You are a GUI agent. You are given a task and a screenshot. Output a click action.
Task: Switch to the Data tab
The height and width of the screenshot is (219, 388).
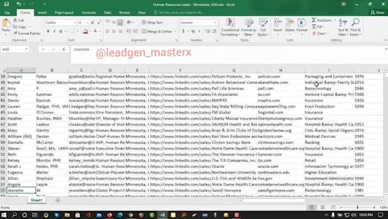pyautogui.click(x=107, y=13)
